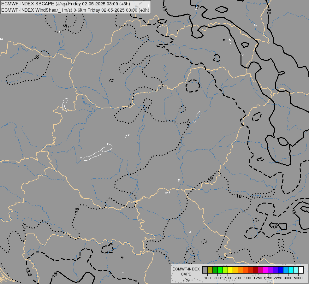Viewport: 309px width, 284px height.
Task: Click the gray swatch in CAPE legend
Action: 205,270
